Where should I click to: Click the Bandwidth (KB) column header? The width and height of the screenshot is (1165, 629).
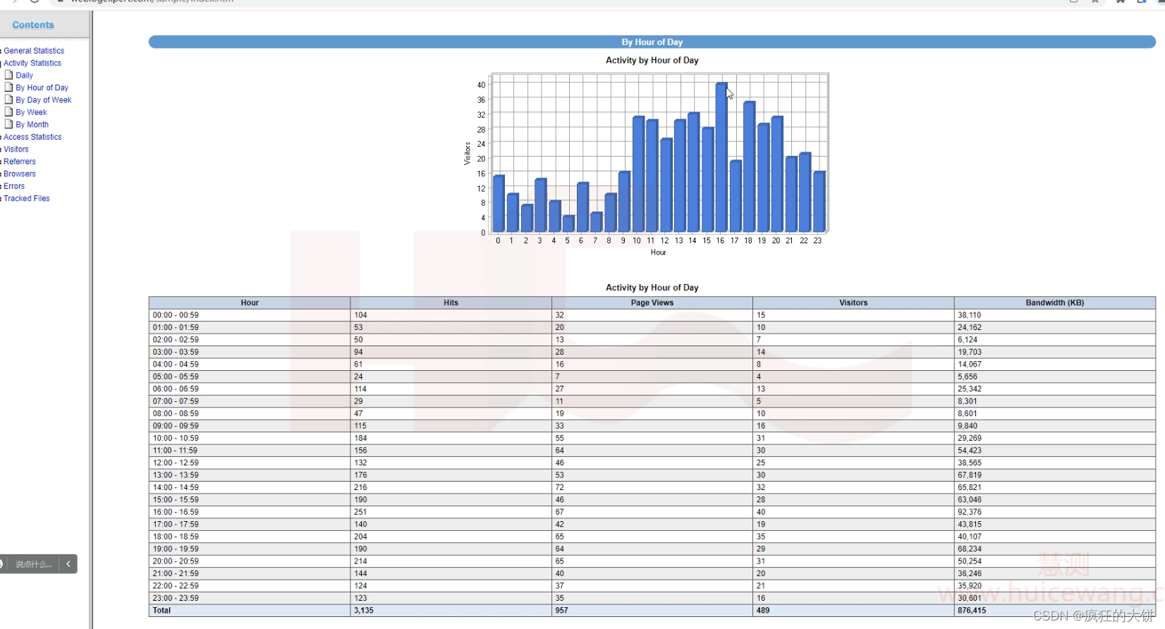tap(1055, 303)
